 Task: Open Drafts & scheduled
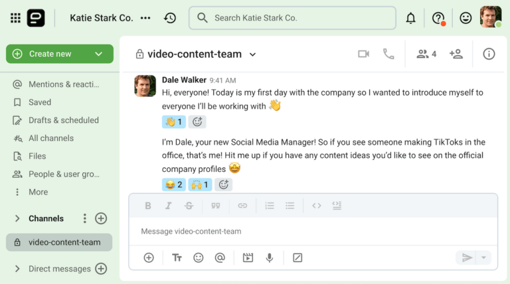point(63,120)
